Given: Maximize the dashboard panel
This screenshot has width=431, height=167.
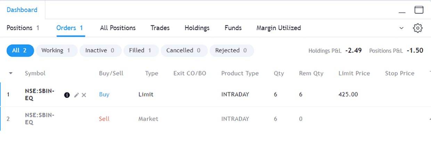Looking at the screenshot, I should [x=419, y=10].
